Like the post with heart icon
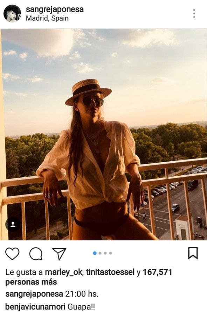 12,253
